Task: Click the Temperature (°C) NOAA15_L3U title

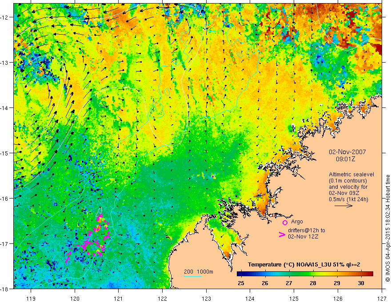Action: point(304,265)
